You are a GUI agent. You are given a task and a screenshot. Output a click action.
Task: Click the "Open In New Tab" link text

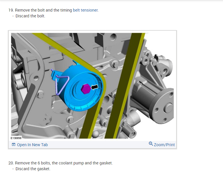tap(32, 145)
